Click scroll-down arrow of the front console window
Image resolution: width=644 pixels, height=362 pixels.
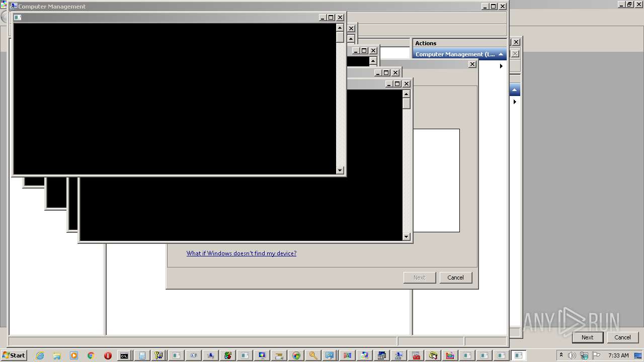point(340,170)
